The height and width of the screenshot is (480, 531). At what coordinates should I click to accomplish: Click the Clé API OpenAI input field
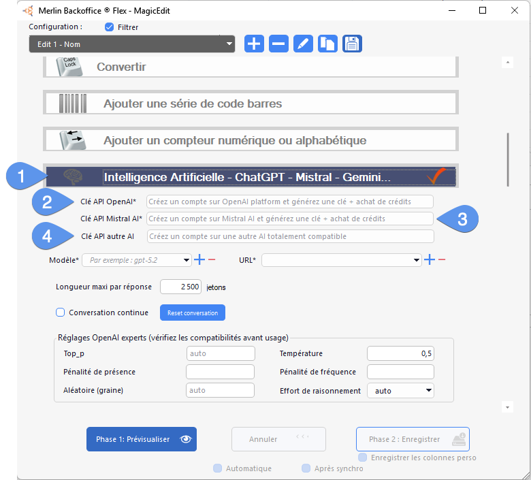289,202
